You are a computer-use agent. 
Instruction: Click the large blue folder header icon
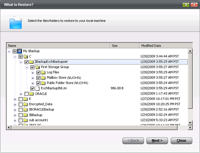click(x=16, y=22)
